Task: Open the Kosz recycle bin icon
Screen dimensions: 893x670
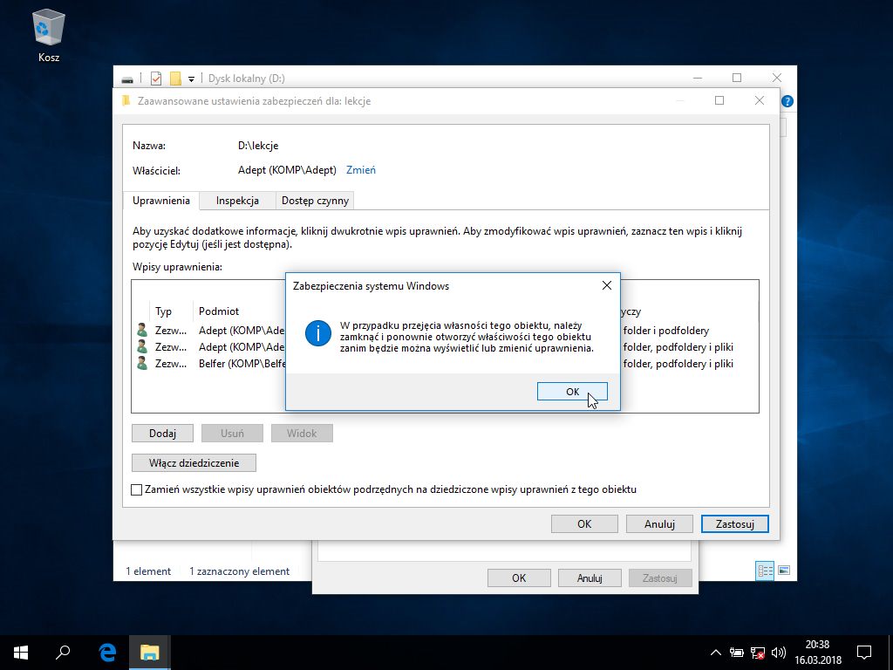Action: [49, 36]
